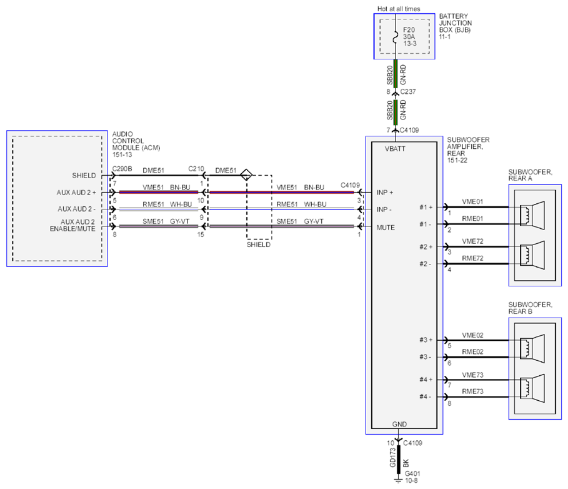Select the bottom speaker in Subwoofer Rear A

point(532,255)
